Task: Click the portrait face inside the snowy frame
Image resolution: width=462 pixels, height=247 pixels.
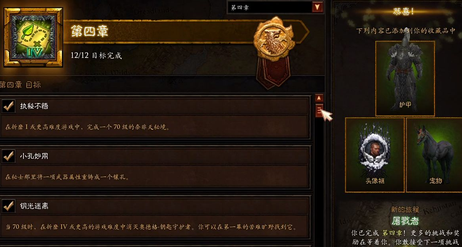Action: pos(375,149)
